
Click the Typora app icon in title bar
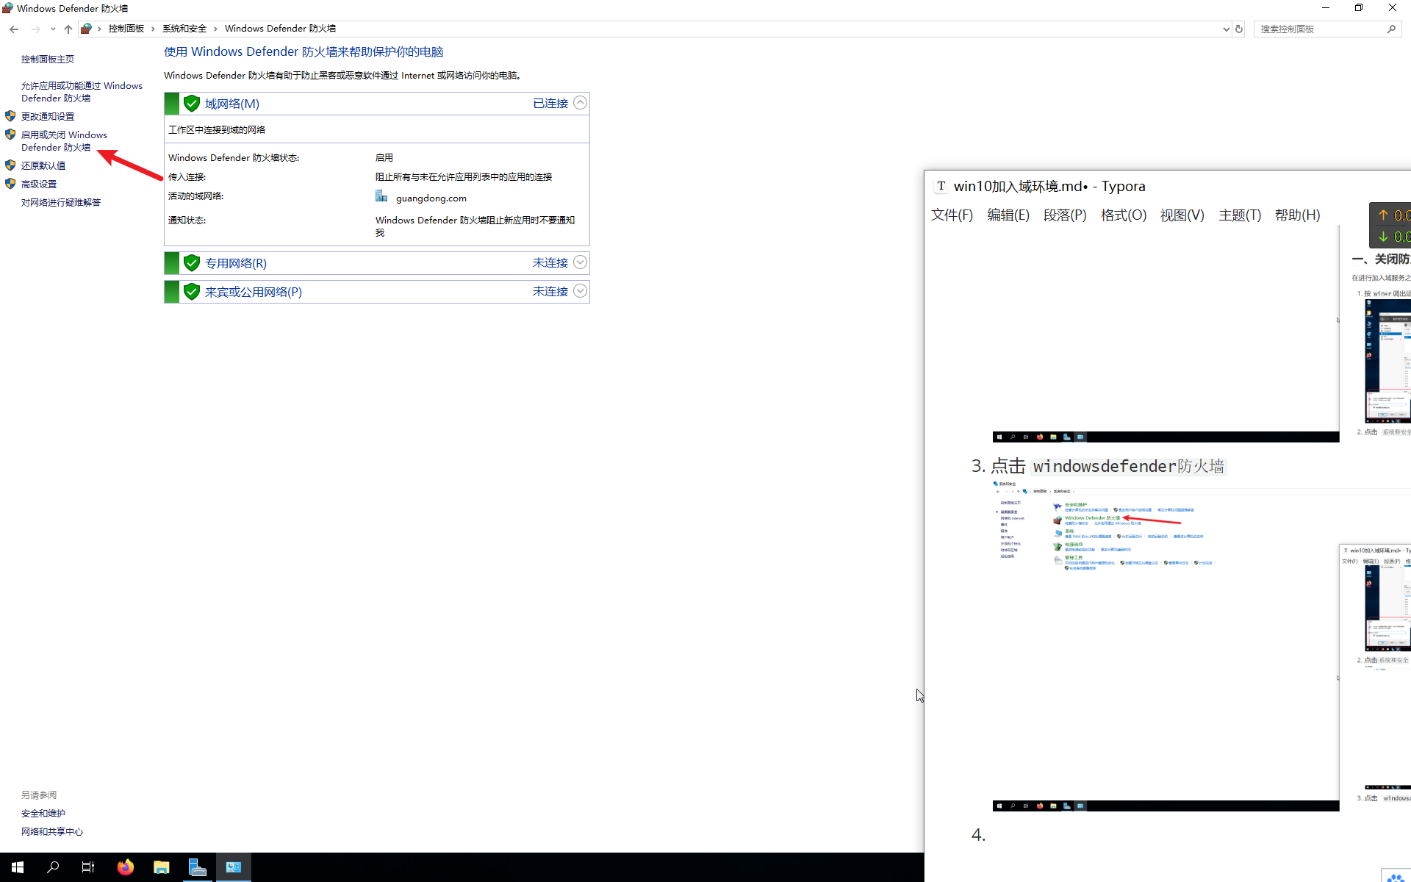point(941,186)
